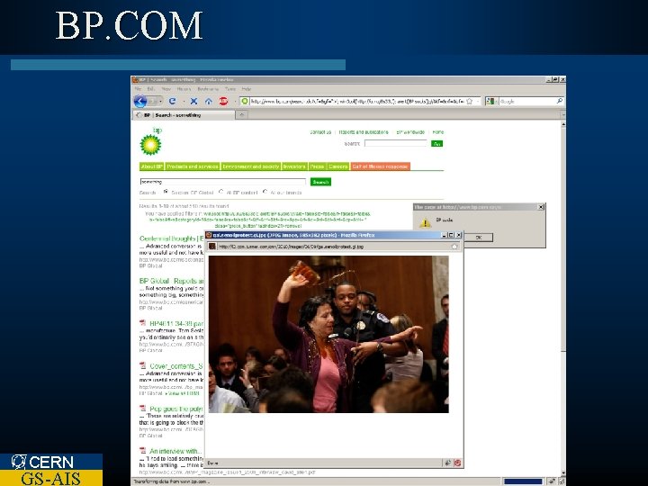Viewport: 648px width, 486px height.
Task: Click PDF icon beside Cover_contents result
Action: [143, 365]
